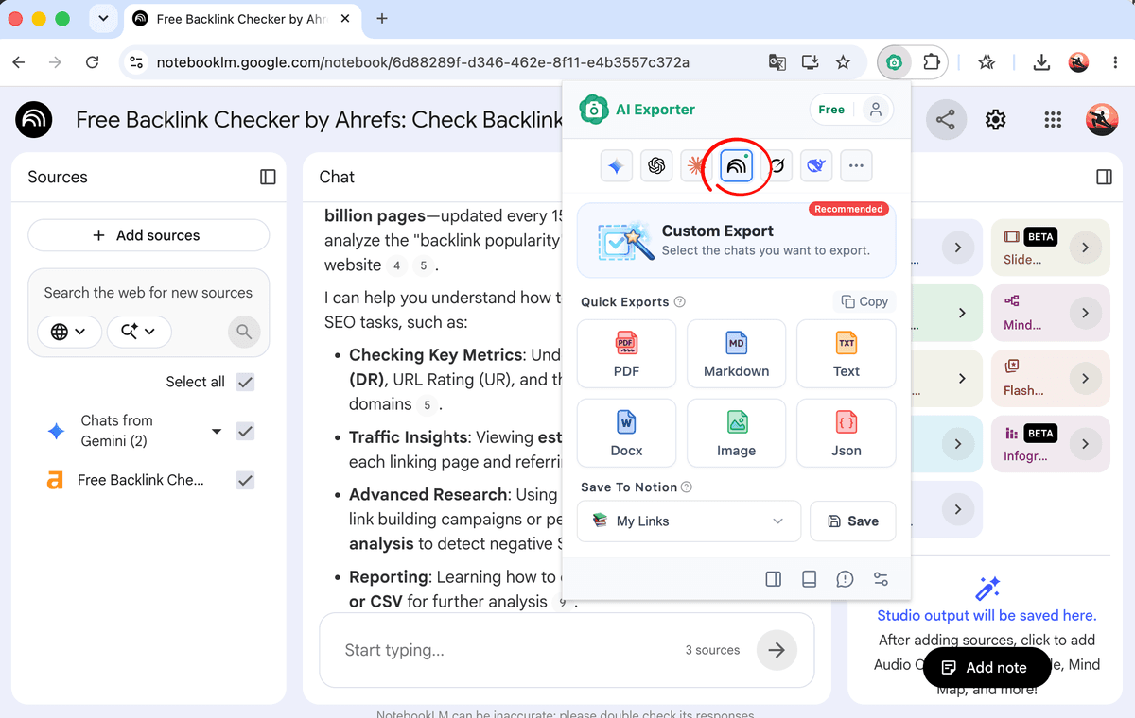The width and height of the screenshot is (1135, 718).
Task: Open the more platforms ellipsis button
Action: 856,166
